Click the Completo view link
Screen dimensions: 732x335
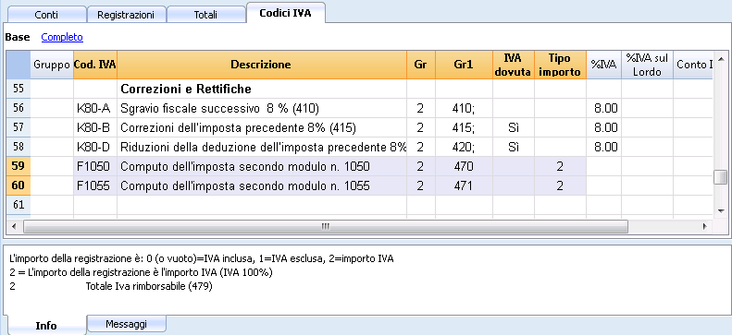pyautogui.click(x=62, y=37)
